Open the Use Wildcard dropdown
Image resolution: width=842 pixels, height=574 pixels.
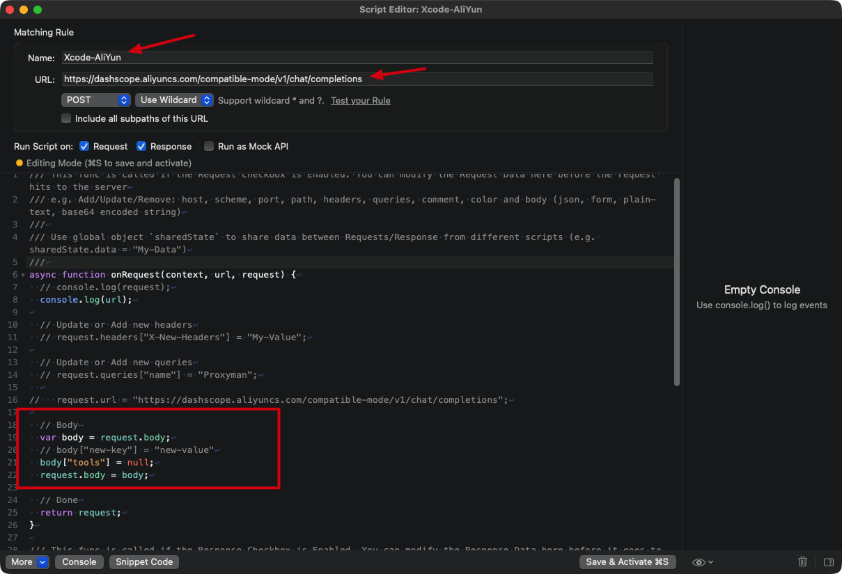(x=174, y=100)
